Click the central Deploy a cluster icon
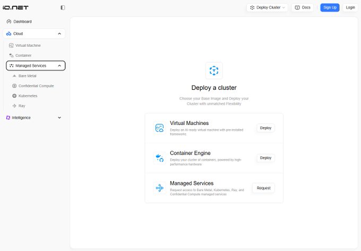The height and width of the screenshot is (251, 361). [x=214, y=71]
